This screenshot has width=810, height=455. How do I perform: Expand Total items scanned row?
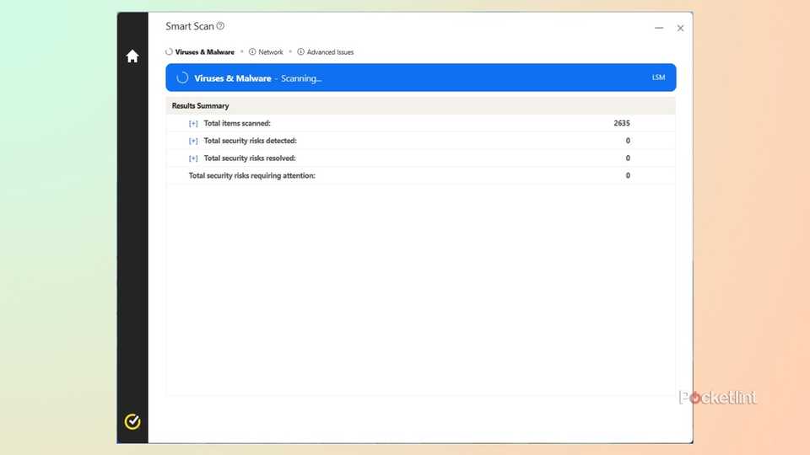point(193,123)
